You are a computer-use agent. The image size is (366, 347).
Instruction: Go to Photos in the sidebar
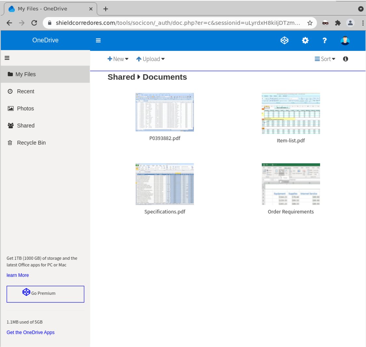point(25,108)
